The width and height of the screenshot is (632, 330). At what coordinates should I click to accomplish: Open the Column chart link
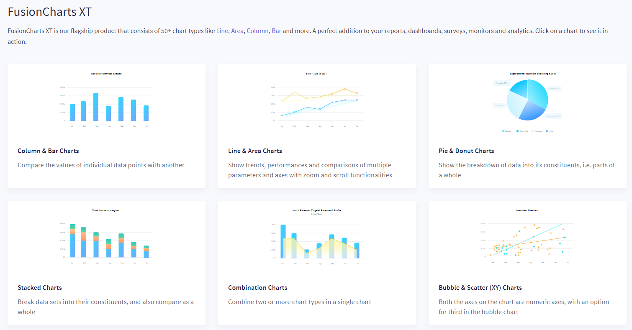tap(257, 31)
